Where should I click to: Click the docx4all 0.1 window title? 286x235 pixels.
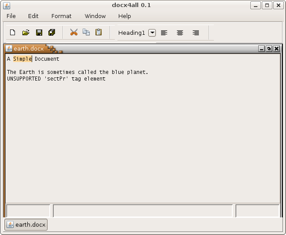coord(131,5)
